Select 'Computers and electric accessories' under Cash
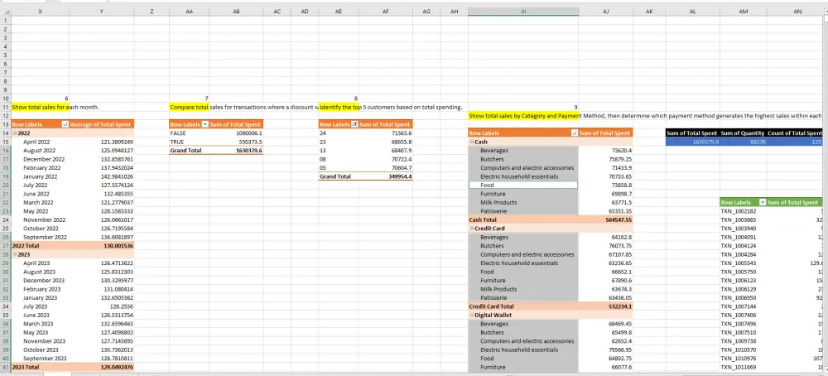828x376 pixels. [x=522, y=168]
